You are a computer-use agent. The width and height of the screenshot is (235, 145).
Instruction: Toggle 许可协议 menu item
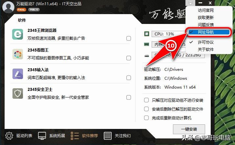[x=205, y=42]
